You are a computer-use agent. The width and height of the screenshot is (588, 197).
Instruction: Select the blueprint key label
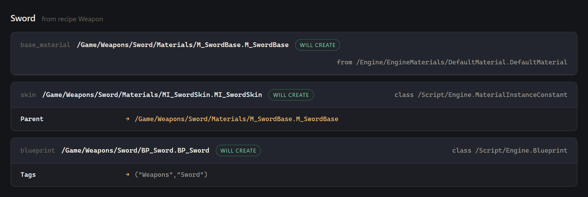38,151
